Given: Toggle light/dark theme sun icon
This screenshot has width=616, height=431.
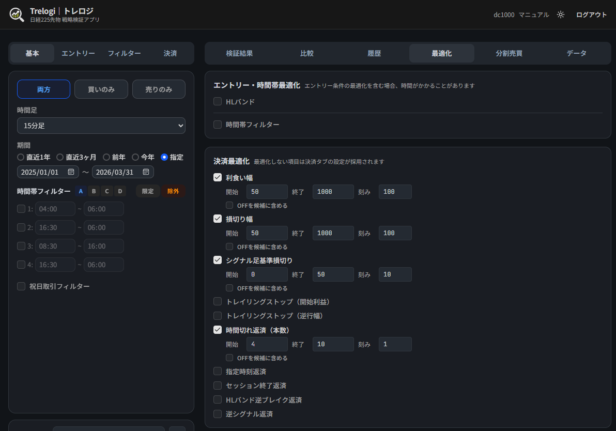Looking at the screenshot, I should click(561, 14).
